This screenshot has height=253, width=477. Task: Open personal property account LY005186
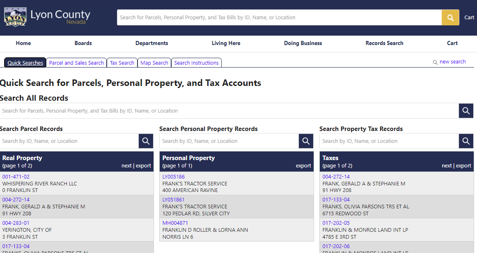174,177
